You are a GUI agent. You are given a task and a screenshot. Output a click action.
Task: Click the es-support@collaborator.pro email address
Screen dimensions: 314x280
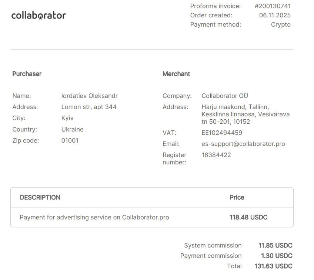(243, 144)
